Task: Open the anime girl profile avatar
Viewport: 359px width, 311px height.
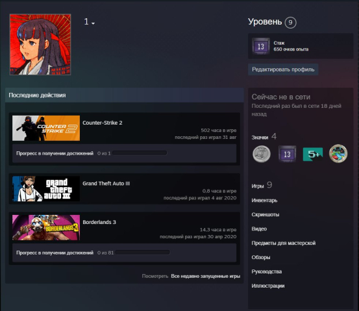Action: 40,44
